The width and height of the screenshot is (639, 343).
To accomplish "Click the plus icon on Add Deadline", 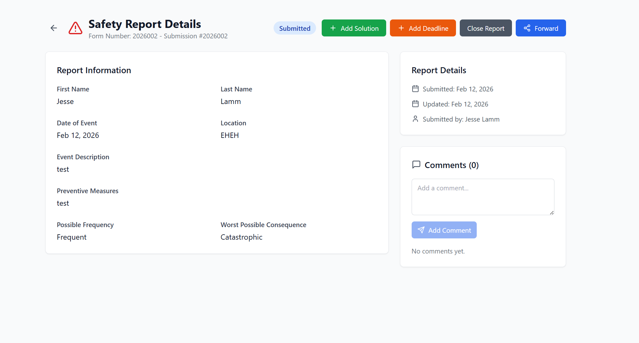I will pos(401,28).
